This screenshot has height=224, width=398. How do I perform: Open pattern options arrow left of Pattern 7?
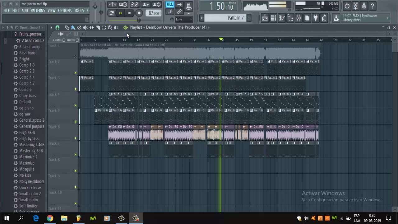tap(201, 18)
